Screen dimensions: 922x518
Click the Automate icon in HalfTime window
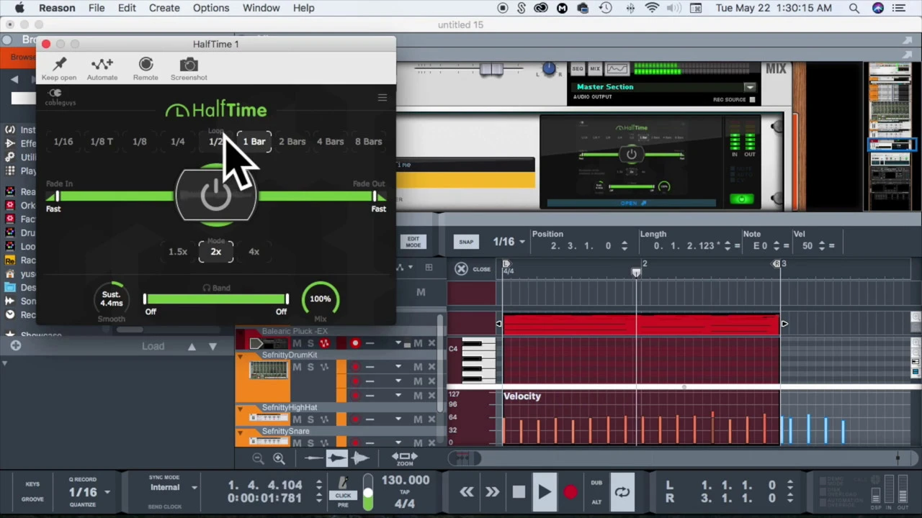[102, 64]
